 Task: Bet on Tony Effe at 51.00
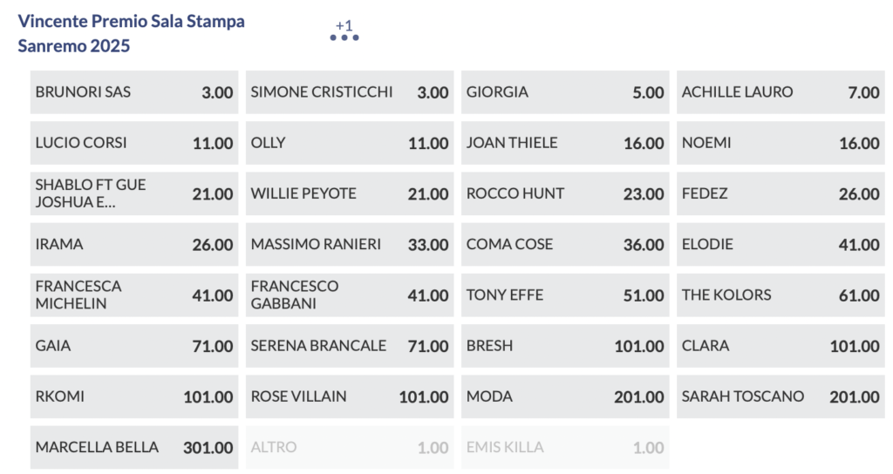click(564, 295)
